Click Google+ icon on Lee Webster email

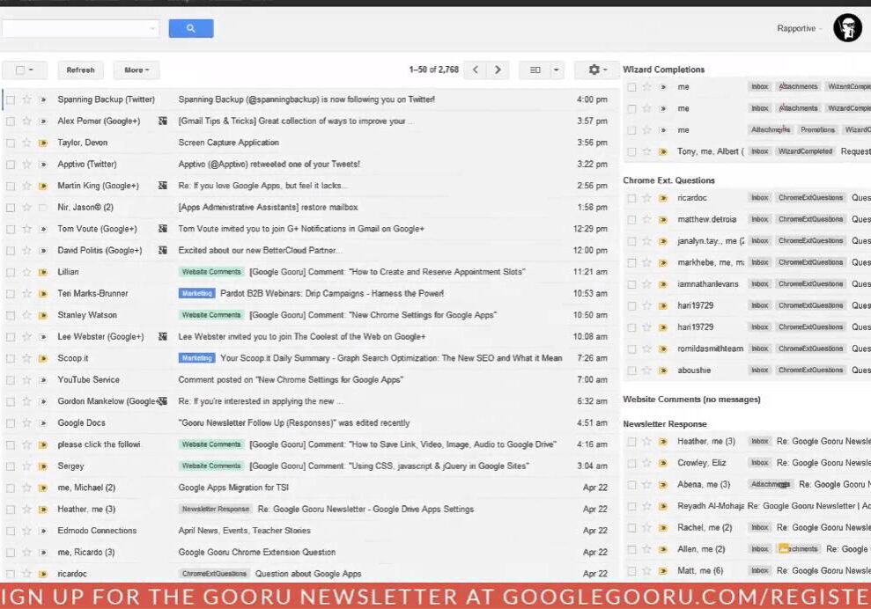point(162,336)
